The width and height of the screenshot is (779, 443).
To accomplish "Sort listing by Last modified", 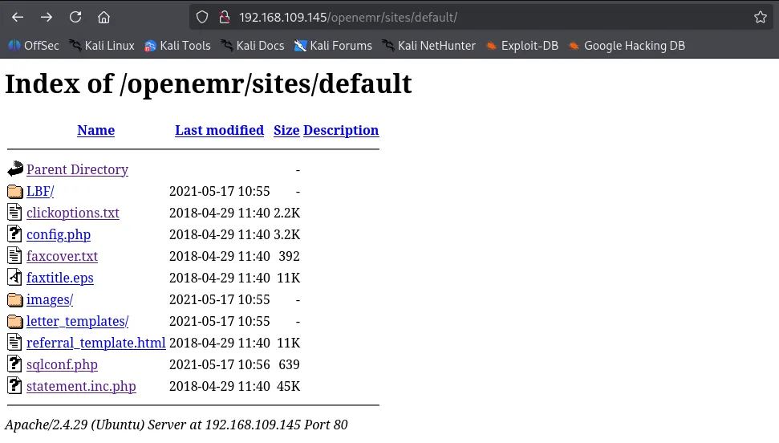I will tap(219, 130).
